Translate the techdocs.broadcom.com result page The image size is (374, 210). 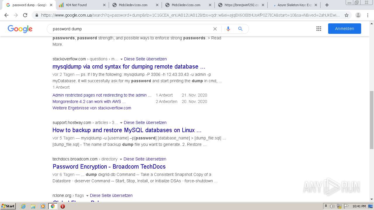click(x=145, y=159)
